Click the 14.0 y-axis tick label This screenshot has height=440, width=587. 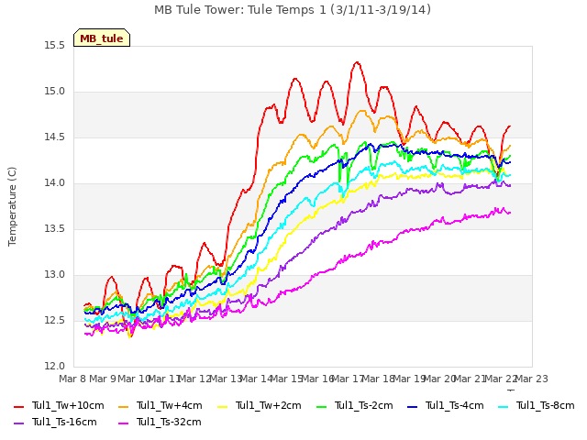55,183
